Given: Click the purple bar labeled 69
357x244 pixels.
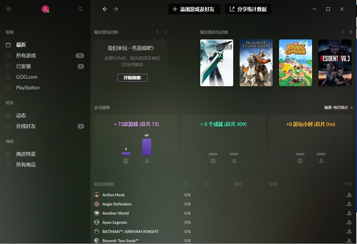Looking at the screenshot, I should pos(147,147).
